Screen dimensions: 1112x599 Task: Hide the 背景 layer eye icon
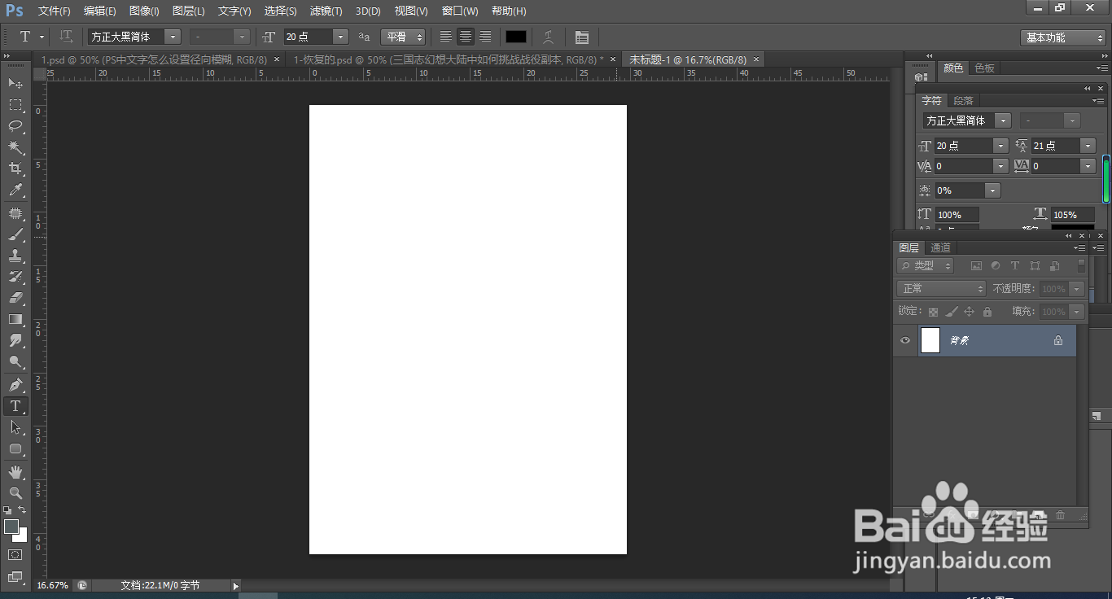point(905,340)
